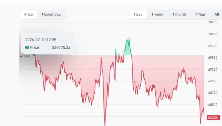Click the green peak of the chart

[129, 38]
